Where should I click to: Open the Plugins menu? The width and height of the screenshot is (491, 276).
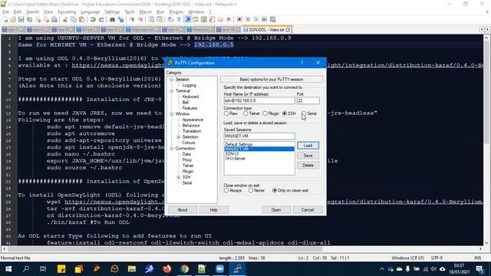[176, 12]
